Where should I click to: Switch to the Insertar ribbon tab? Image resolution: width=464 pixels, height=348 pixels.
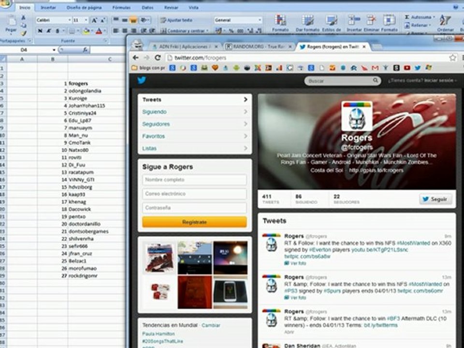(x=48, y=7)
